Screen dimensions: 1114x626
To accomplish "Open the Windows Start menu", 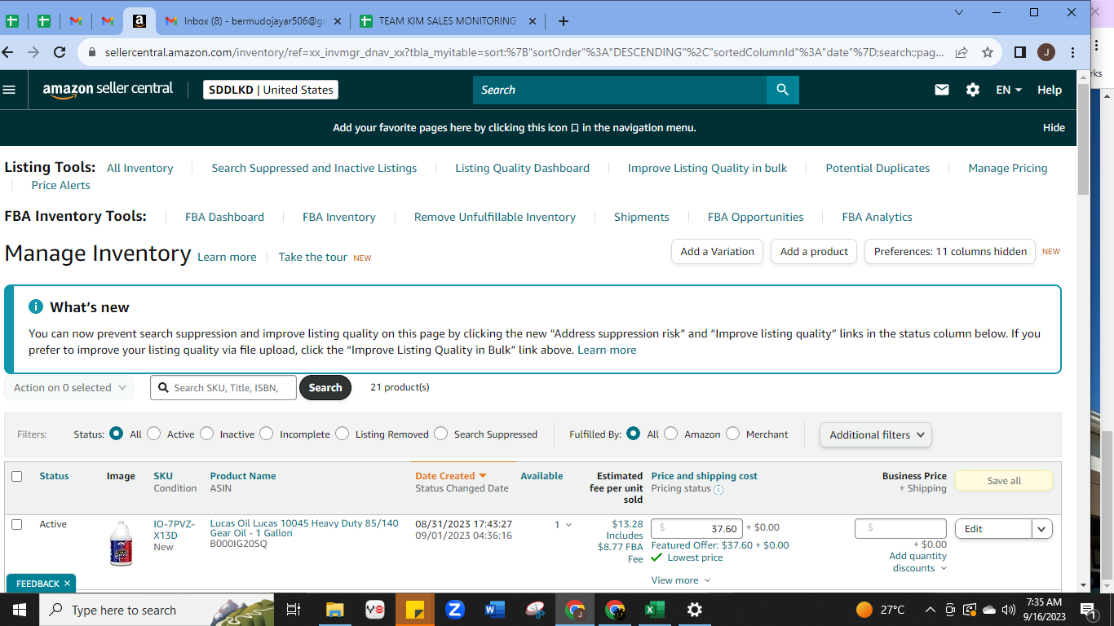I will pyautogui.click(x=19, y=610).
